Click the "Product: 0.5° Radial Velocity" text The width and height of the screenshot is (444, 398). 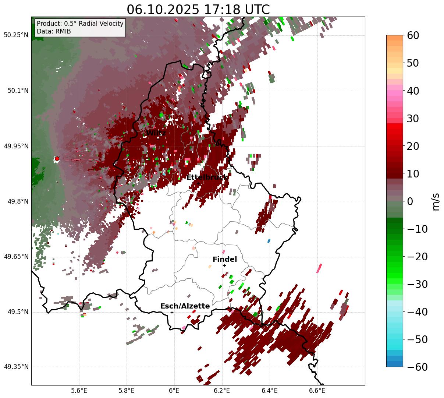[x=80, y=24]
